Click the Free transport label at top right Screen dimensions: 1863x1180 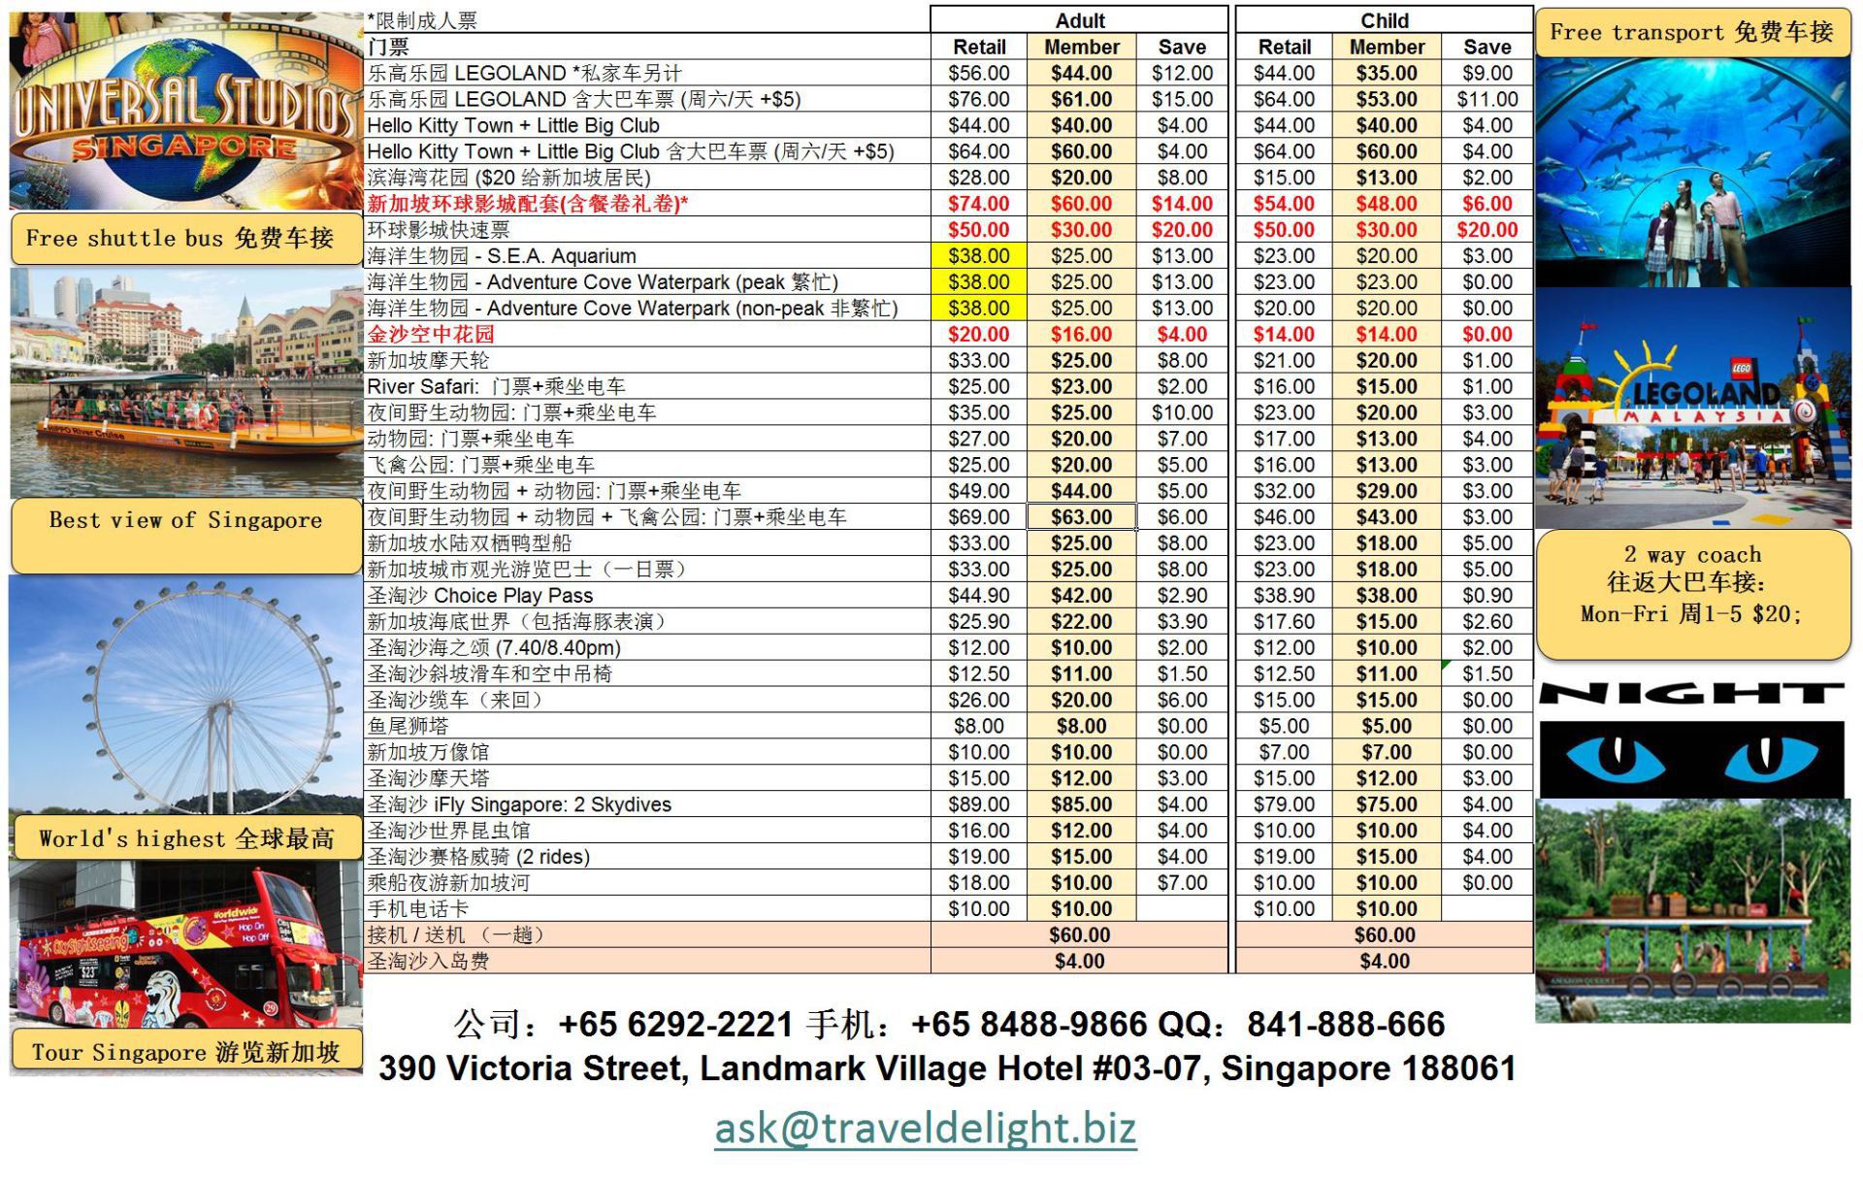click(x=1691, y=33)
